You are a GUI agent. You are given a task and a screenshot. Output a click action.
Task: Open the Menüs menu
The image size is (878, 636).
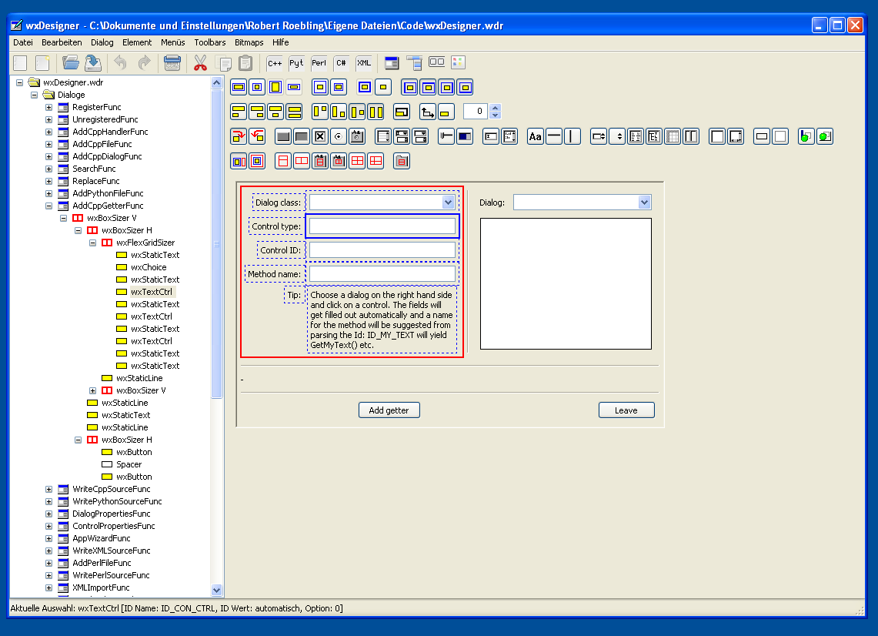click(x=173, y=42)
